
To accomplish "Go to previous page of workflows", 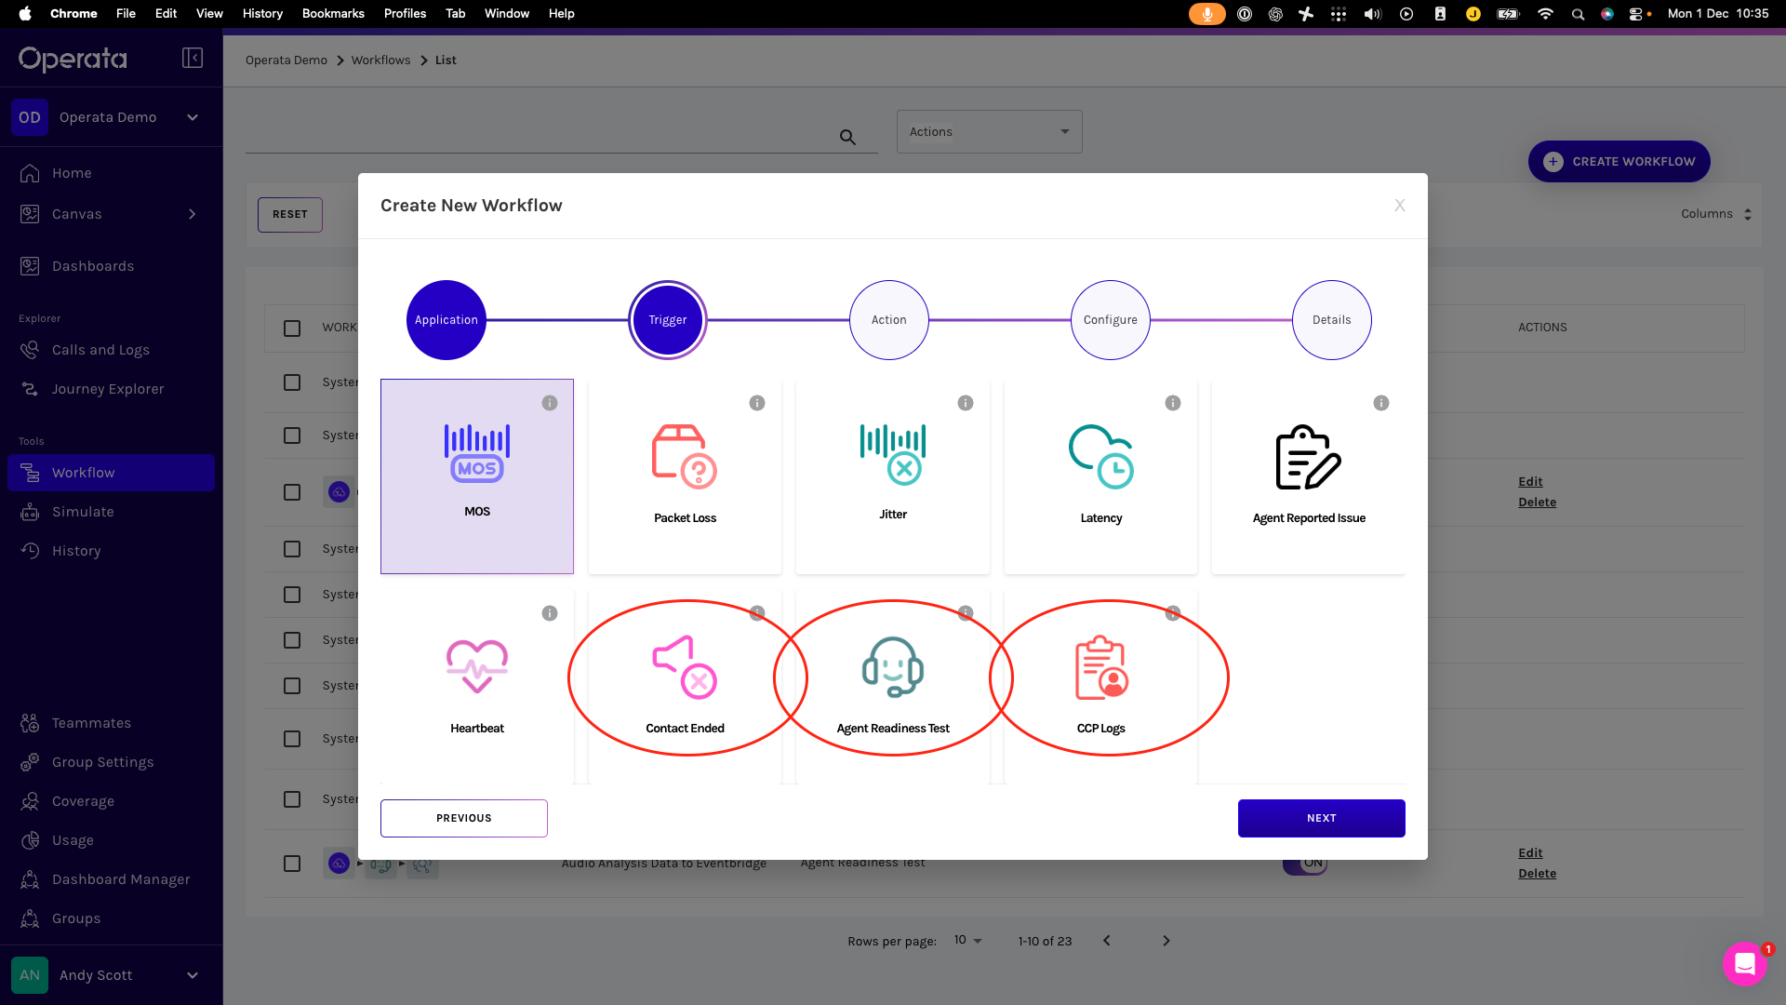I will click(1106, 941).
